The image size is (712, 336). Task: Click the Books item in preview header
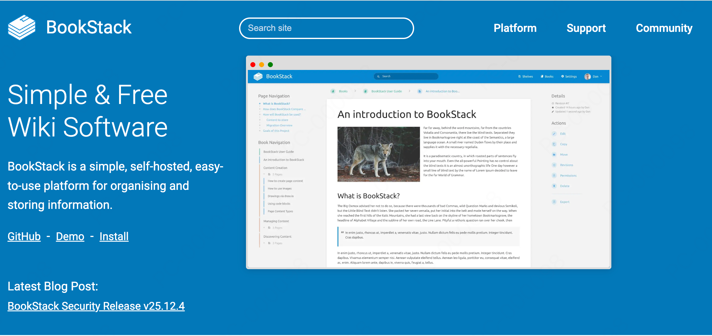[x=547, y=77]
